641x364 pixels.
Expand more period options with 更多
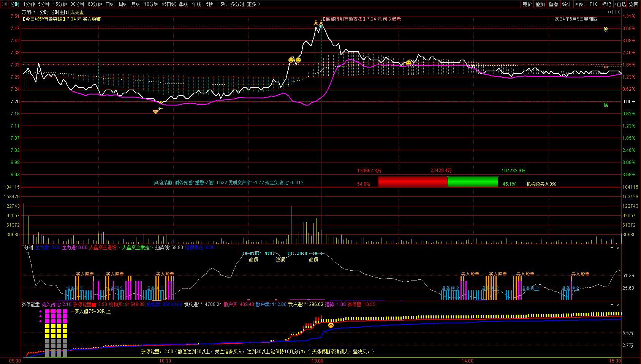(x=253, y=4)
